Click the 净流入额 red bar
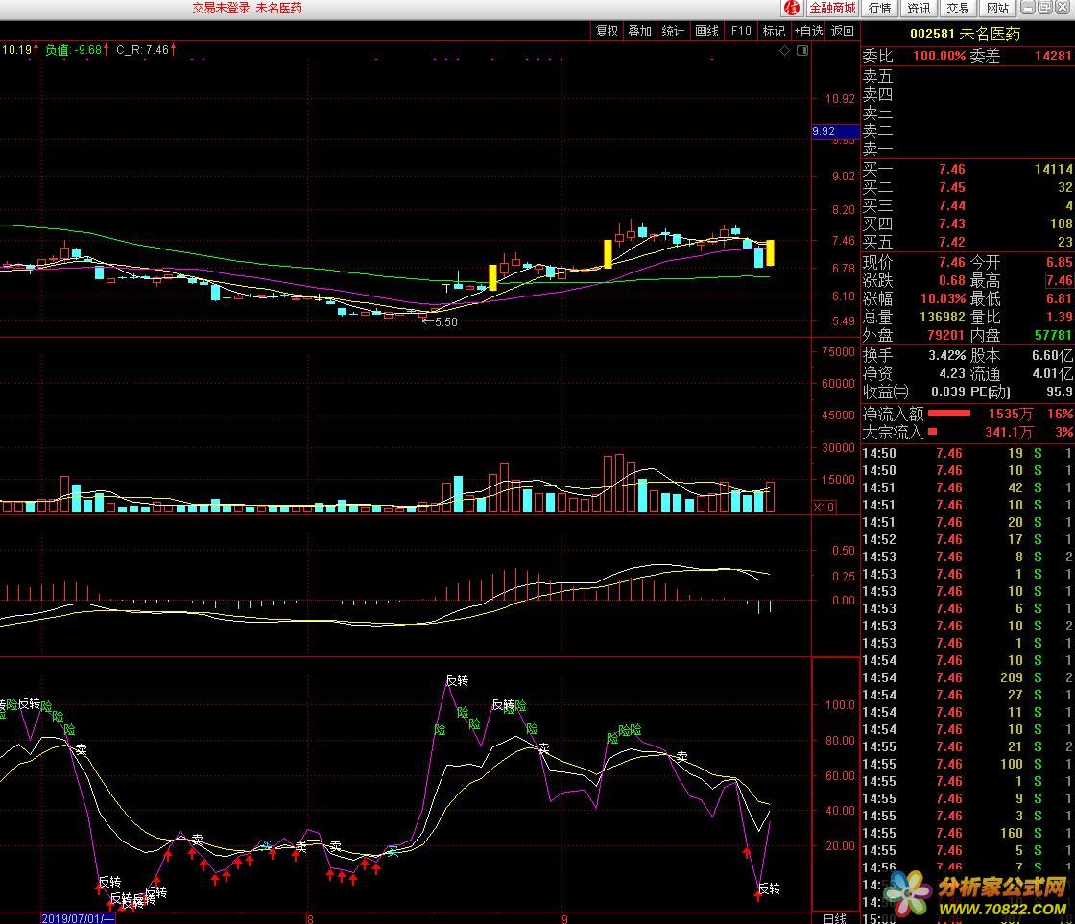Image resolution: width=1075 pixels, height=924 pixels. coord(949,414)
